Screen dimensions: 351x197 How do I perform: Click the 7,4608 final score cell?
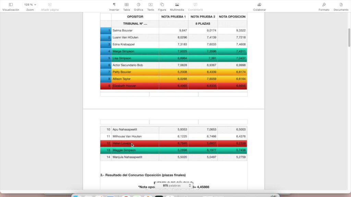click(232, 44)
